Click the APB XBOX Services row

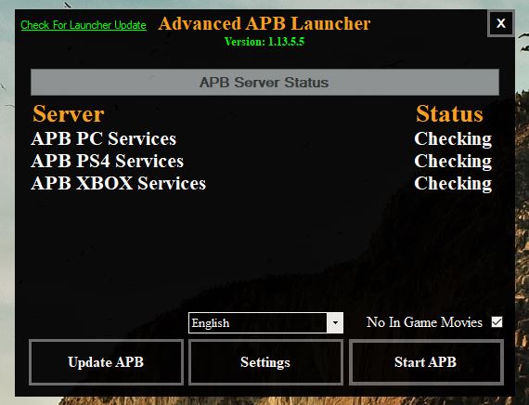tap(118, 183)
